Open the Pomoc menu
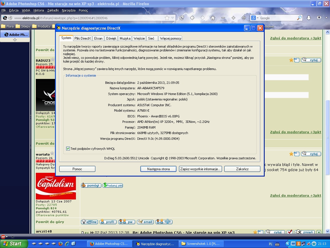 83,10
